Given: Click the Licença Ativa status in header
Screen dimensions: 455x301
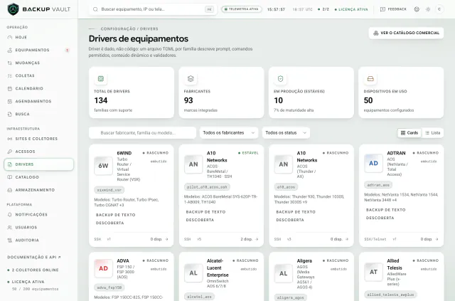Looking at the screenshot, I should click(x=351, y=9).
